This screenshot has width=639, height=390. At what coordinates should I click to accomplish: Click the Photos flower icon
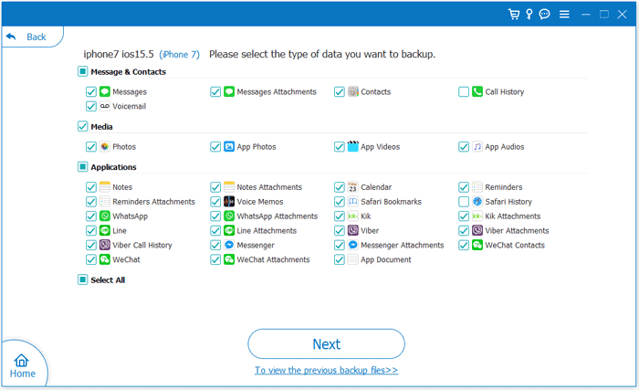tap(105, 146)
